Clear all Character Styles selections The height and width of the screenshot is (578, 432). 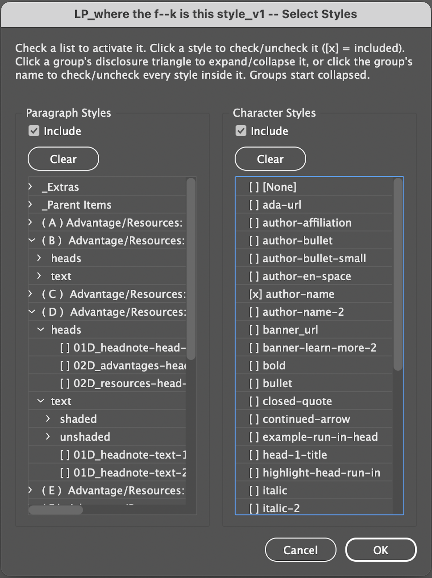tap(270, 159)
